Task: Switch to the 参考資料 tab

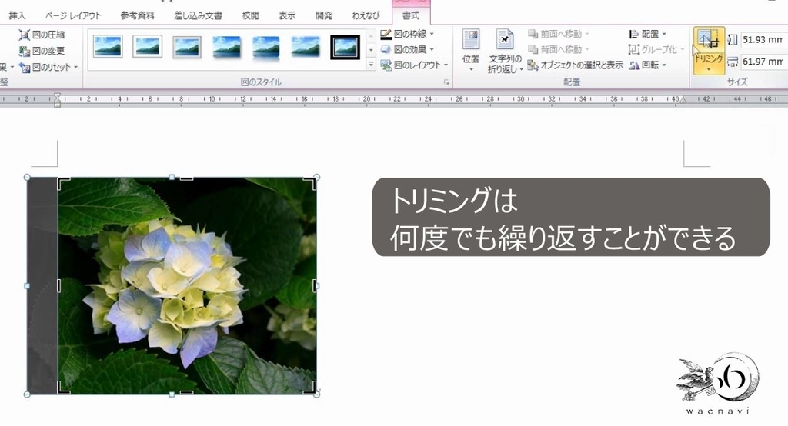Action: tap(137, 15)
